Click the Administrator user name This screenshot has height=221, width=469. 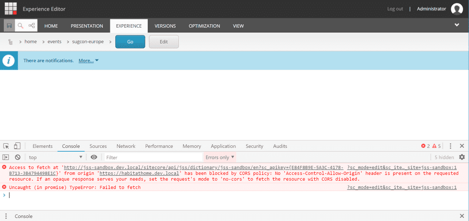pos(431,9)
